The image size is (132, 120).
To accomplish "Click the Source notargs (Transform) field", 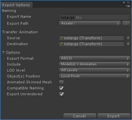I will pos(92,38).
